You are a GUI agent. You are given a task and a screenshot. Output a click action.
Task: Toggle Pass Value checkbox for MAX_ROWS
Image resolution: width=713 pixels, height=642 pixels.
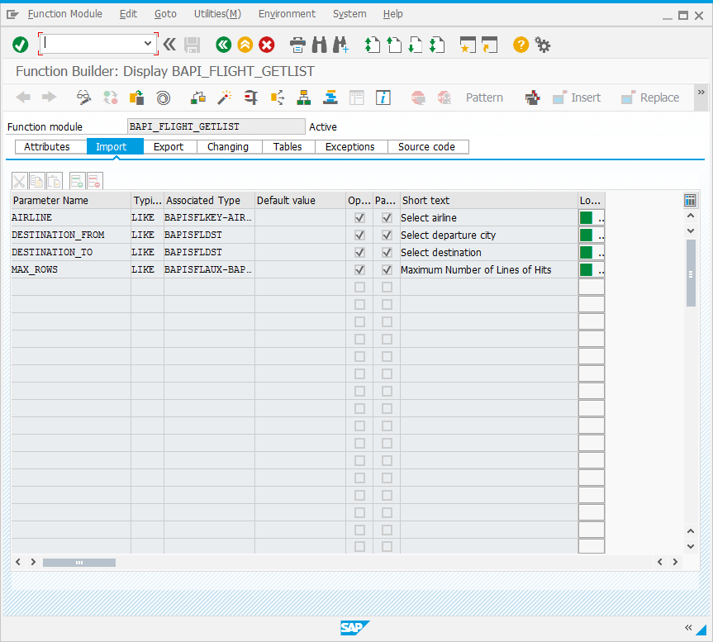(x=387, y=269)
